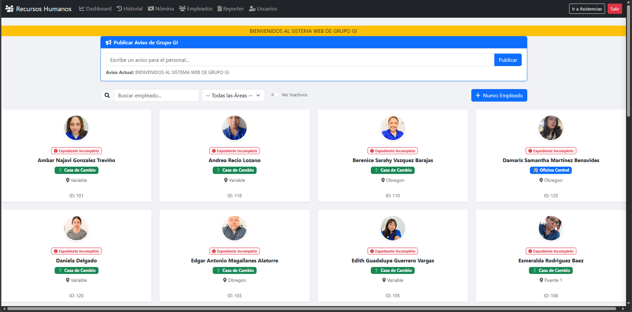Open the Reportes menu item
This screenshot has height=312, width=632.
231,9
